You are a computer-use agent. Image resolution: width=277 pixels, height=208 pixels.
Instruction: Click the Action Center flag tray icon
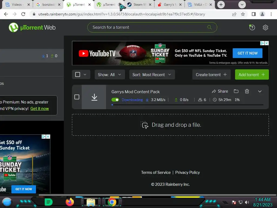coord(234,202)
